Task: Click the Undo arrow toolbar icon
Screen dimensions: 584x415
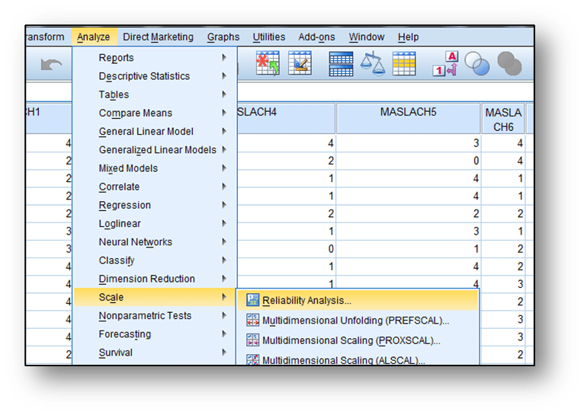Action: pos(51,65)
